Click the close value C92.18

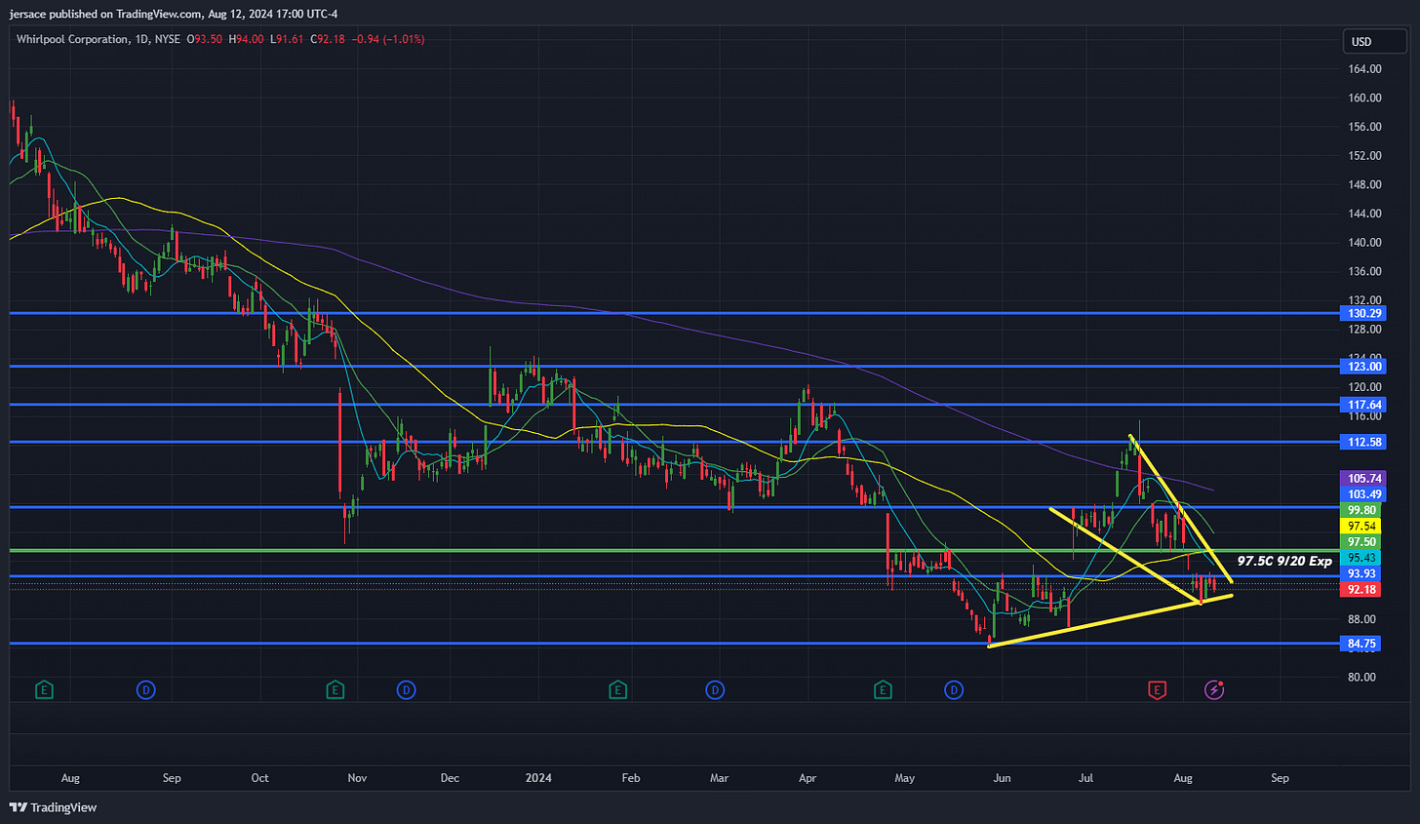[328, 39]
